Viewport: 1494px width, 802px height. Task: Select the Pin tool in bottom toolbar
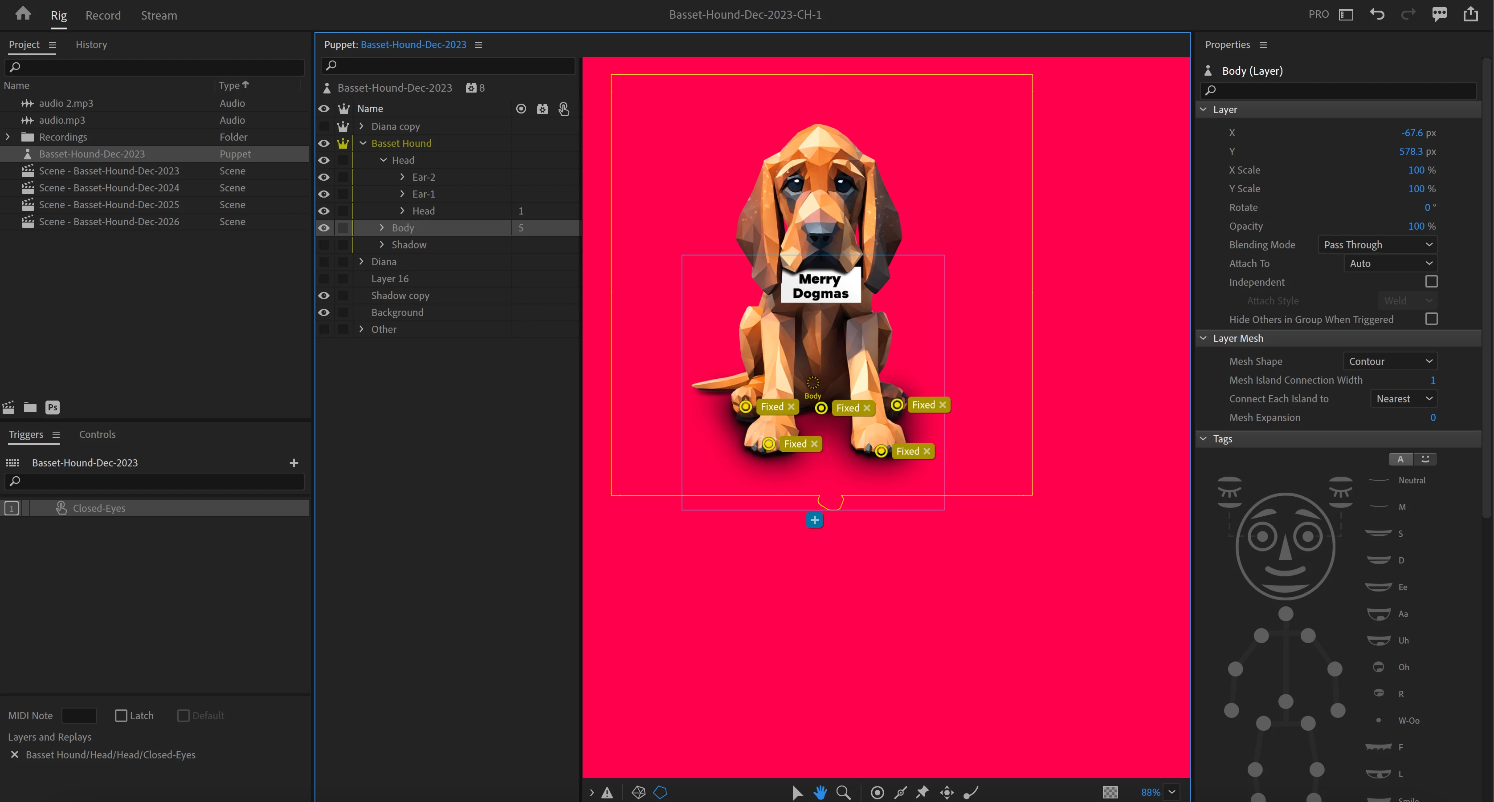[x=922, y=792]
